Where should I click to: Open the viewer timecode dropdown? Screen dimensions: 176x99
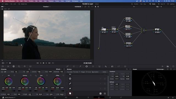tap(79, 7)
